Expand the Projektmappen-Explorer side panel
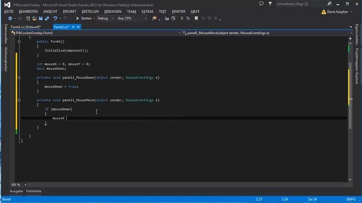This screenshot has width=362, height=203. [357, 67]
